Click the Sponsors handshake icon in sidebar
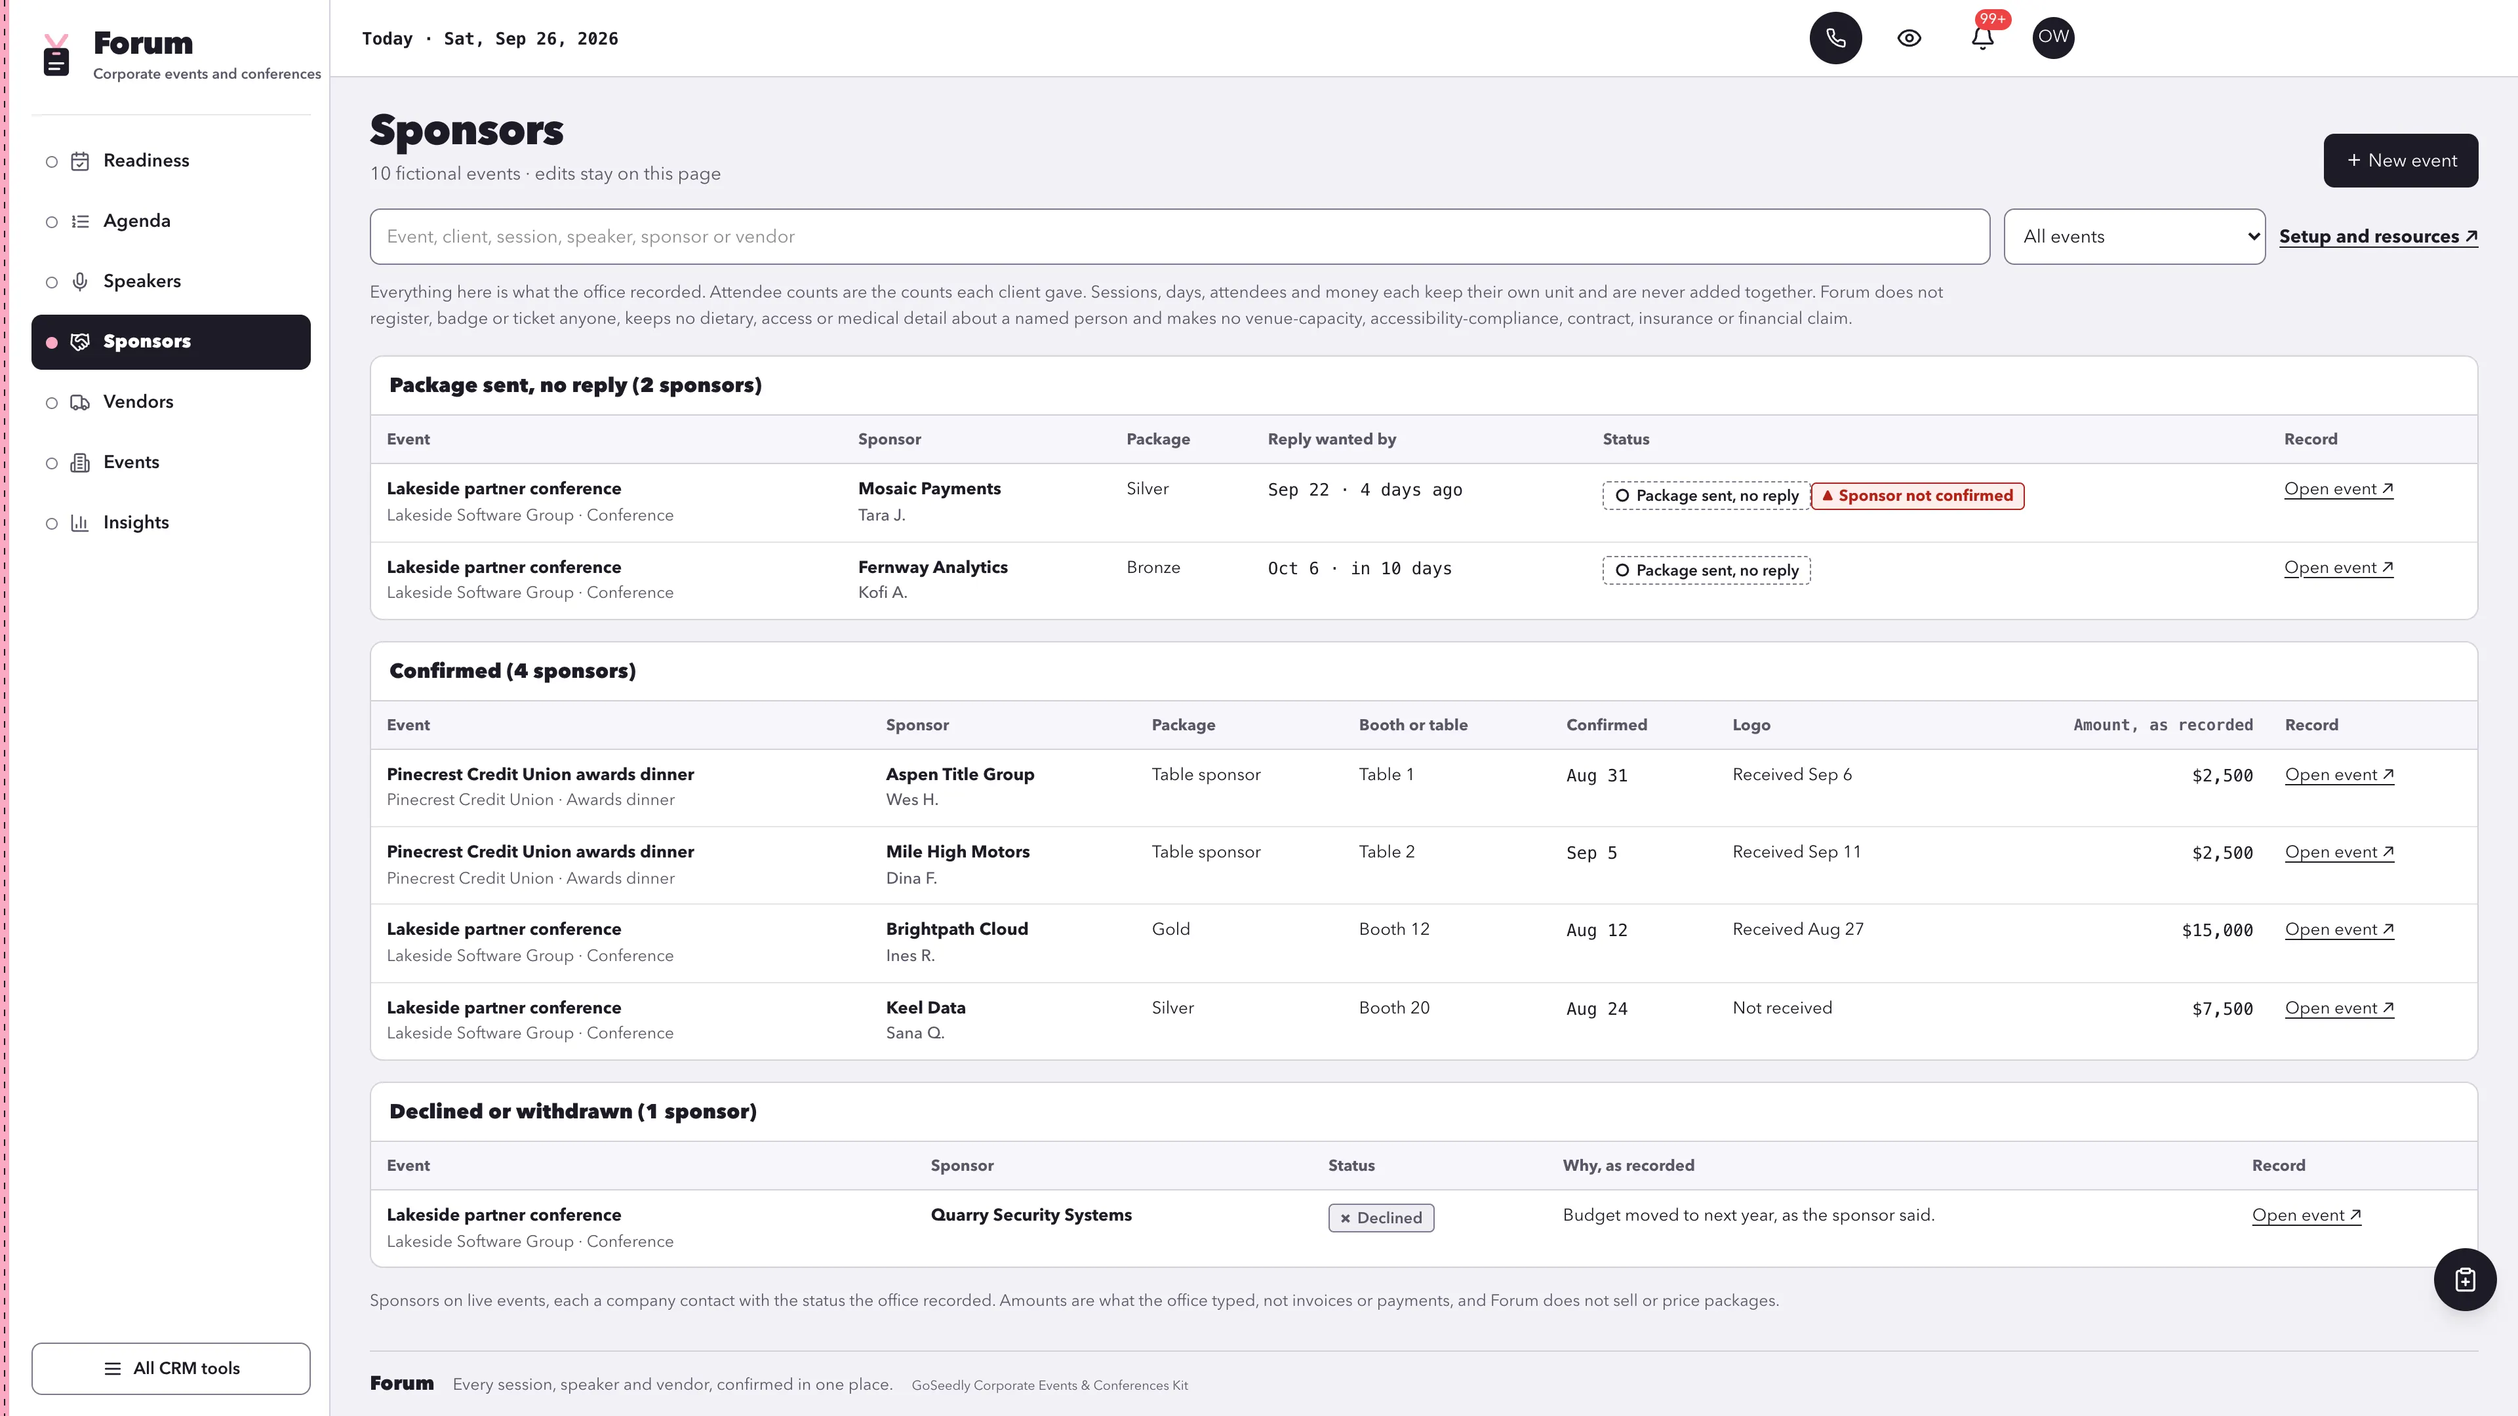Screen dimensions: 2518x1416 tap(80, 342)
